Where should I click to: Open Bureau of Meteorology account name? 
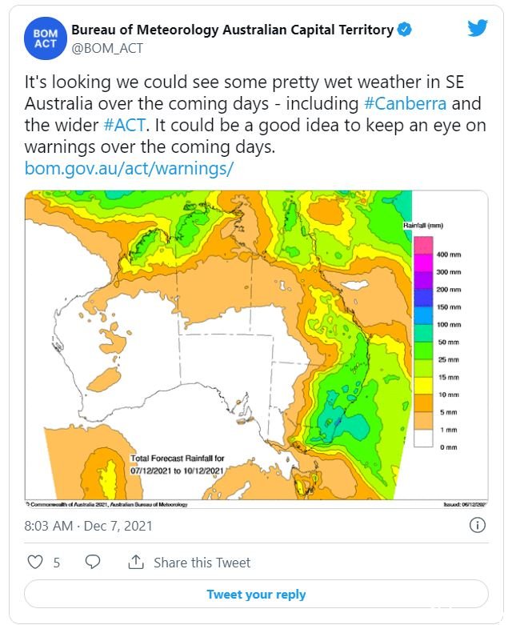pyautogui.click(x=232, y=30)
